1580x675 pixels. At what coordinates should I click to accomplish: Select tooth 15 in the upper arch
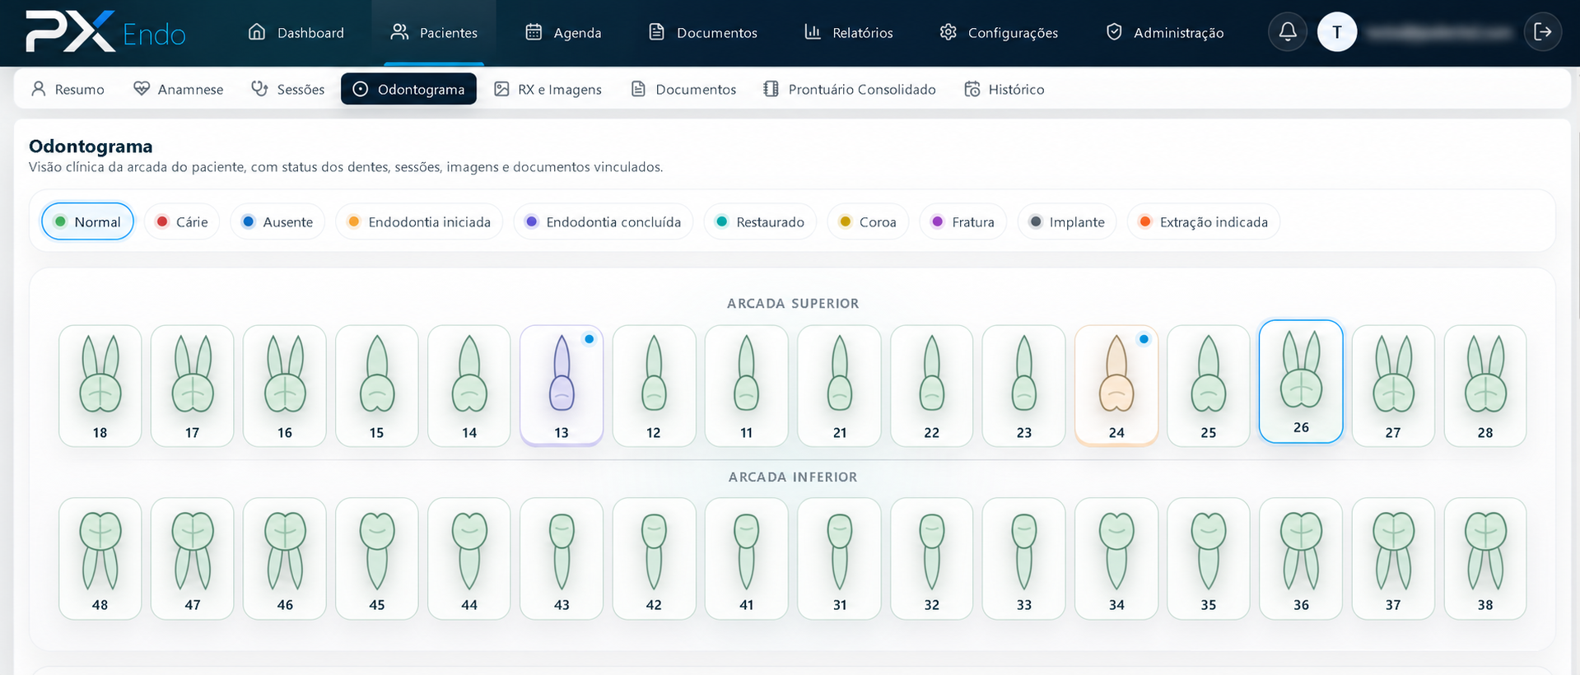377,386
